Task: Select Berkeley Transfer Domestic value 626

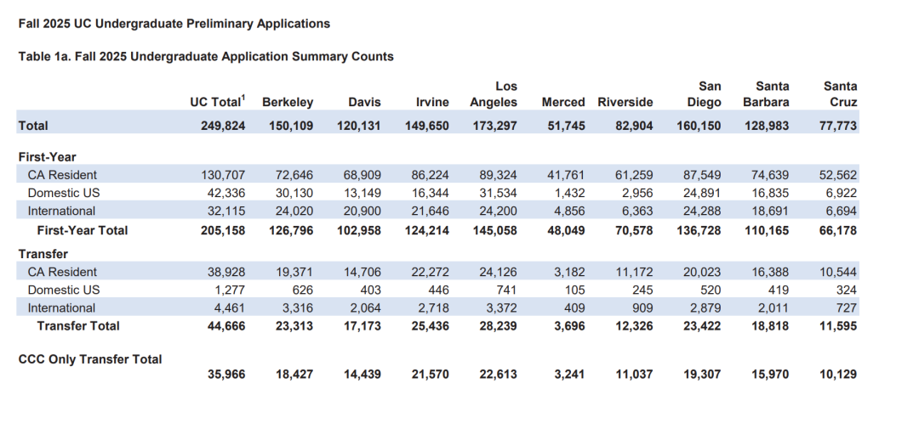Action: point(302,290)
